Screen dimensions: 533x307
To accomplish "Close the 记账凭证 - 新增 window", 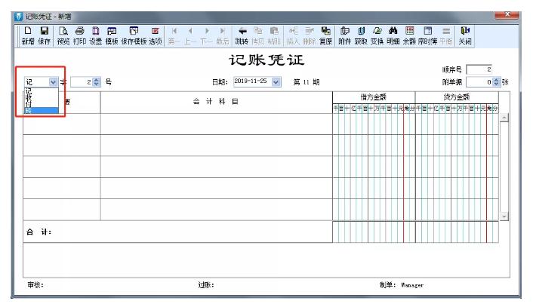I will 507,14.
